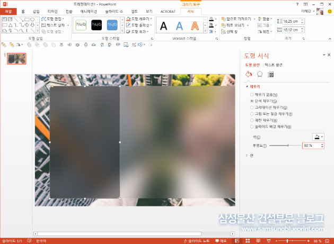
Task: Pick the rectangle shape in shape gallery
Action: (27, 20)
